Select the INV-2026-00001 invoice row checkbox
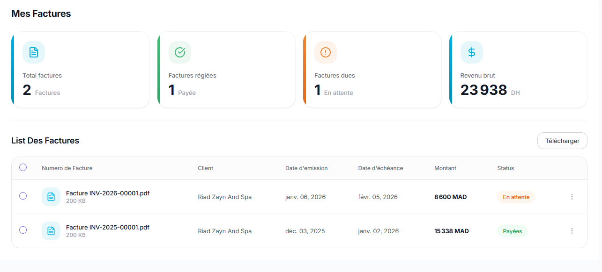Screen dimensions: 602x272 point(23,196)
